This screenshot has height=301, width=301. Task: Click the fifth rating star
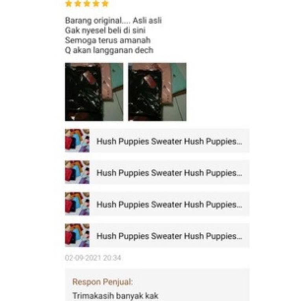105,4
